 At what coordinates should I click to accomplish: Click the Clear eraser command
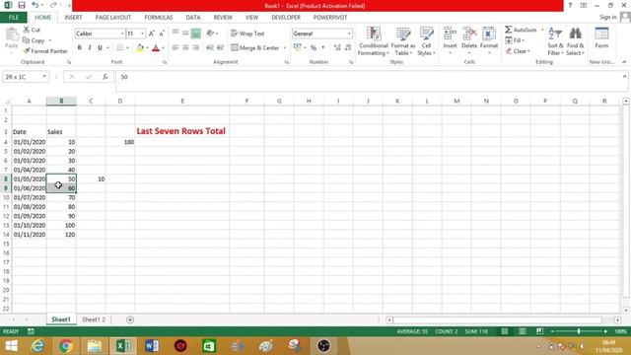pos(518,51)
